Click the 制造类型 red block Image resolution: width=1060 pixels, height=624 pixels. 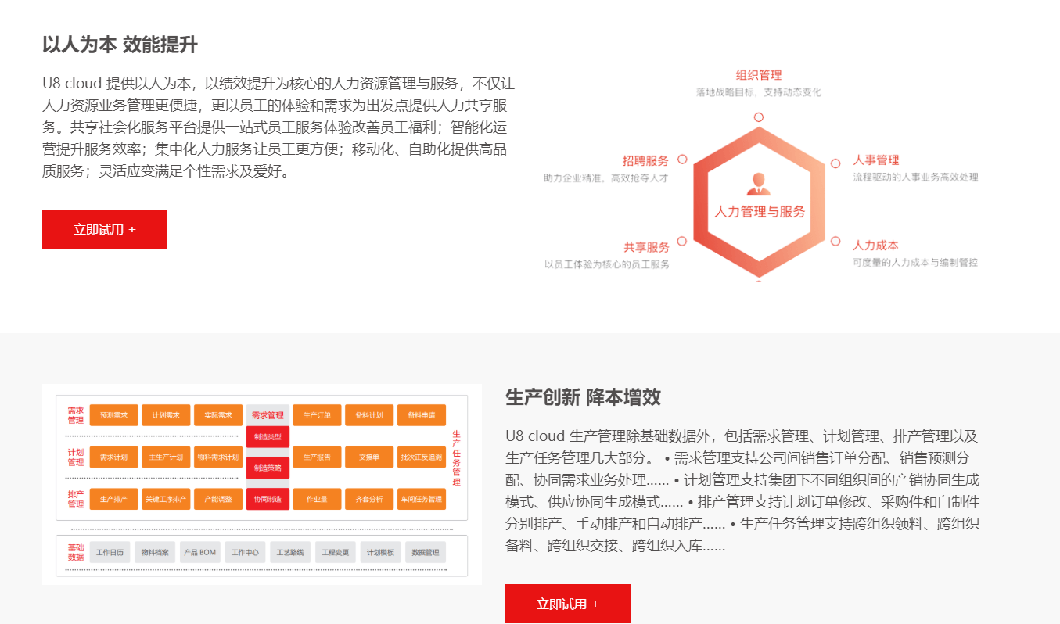[268, 437]
